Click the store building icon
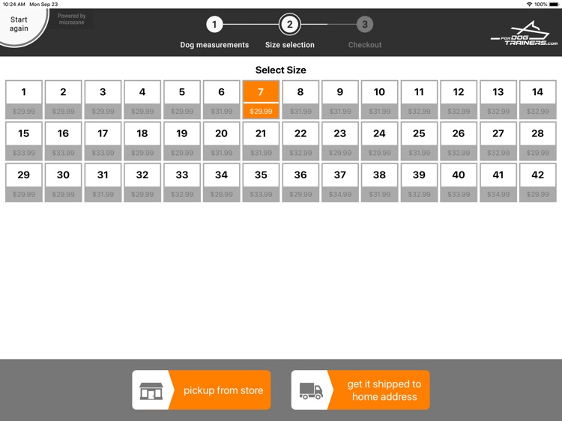The height and width of the screenshot is (421, 562). coord(151,391)
